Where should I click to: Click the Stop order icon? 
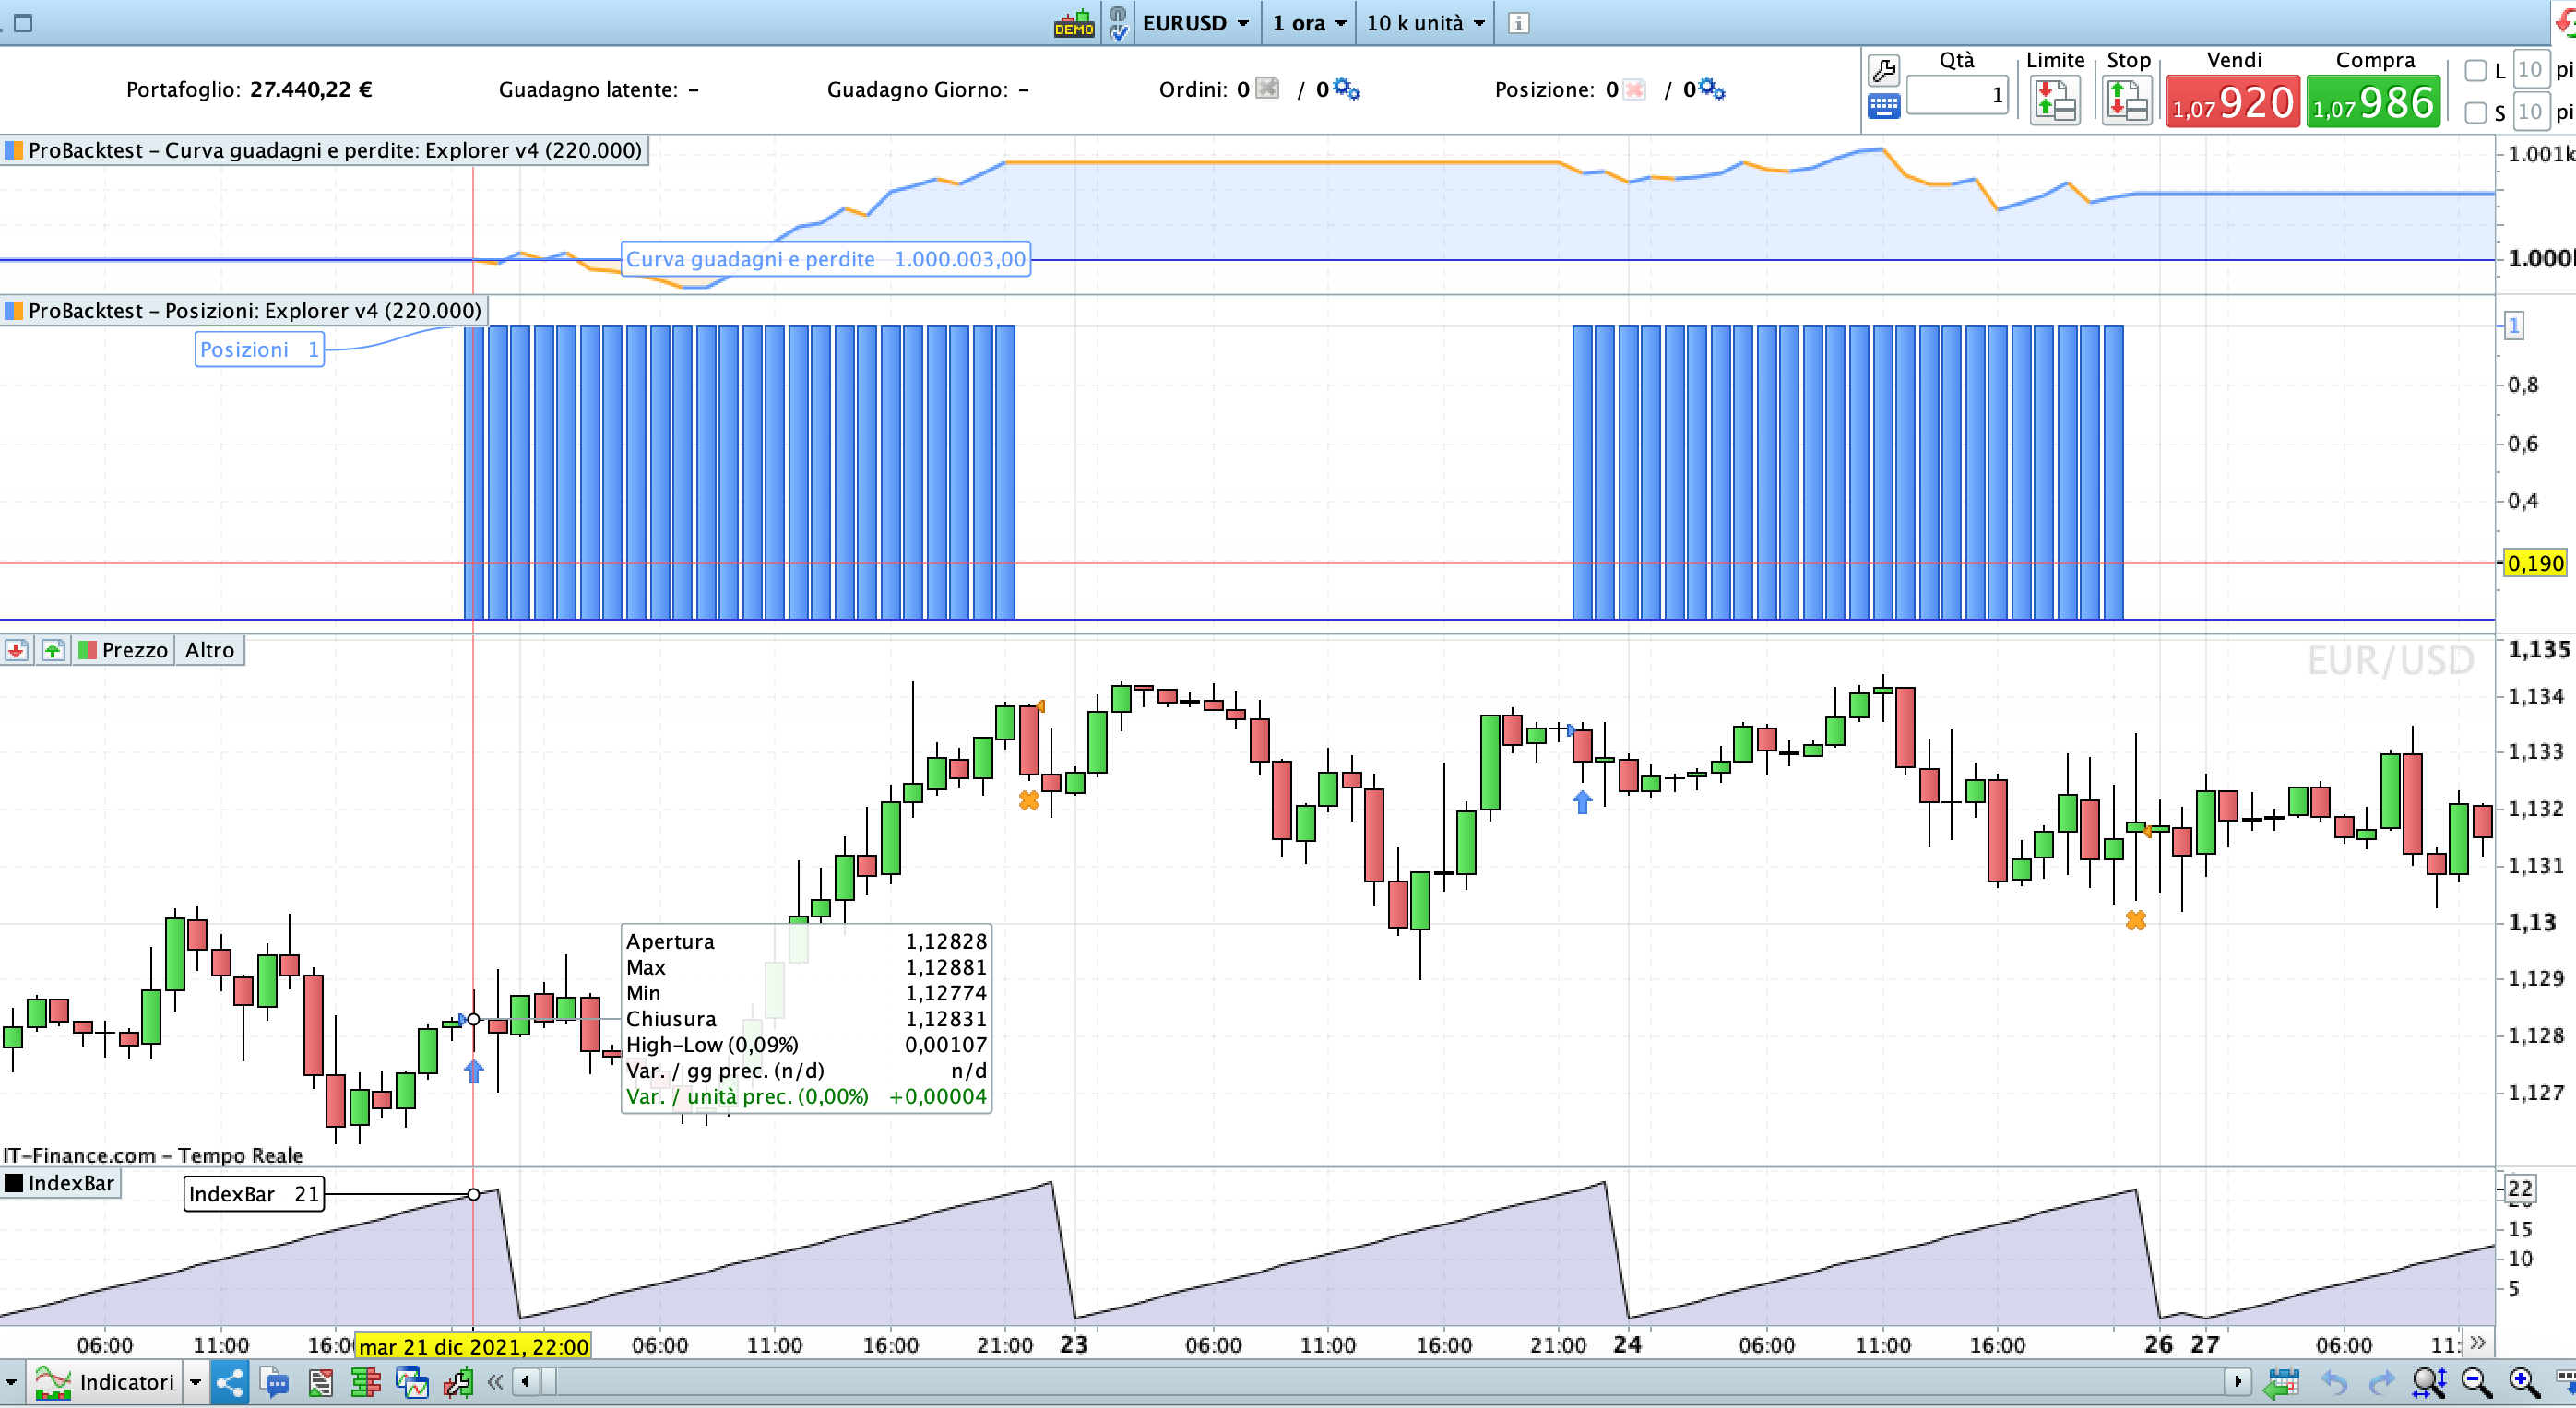(2126, 101)
